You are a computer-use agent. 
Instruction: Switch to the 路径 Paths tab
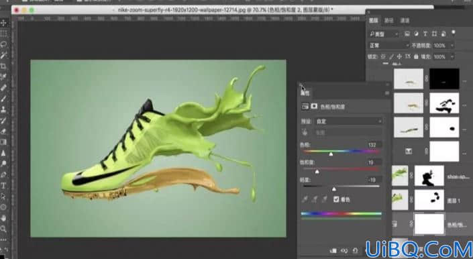389,21
